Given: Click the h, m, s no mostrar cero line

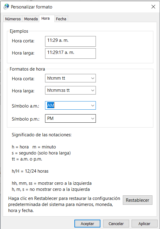Looking at the screenshot, I should click(x=51, y=189).
